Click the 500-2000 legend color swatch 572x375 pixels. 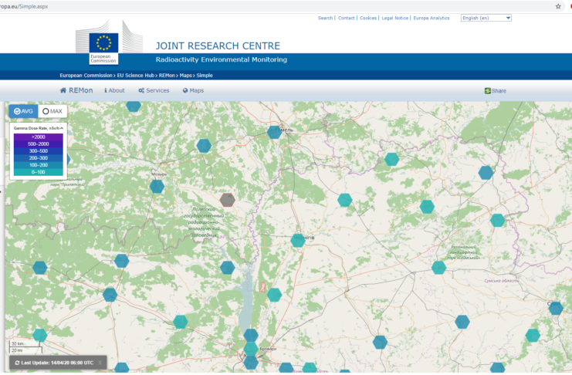[x=39, y=144]
